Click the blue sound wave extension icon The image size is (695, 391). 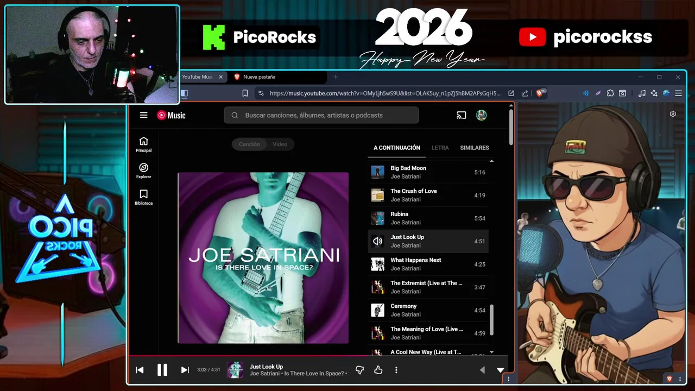[585, 93]
